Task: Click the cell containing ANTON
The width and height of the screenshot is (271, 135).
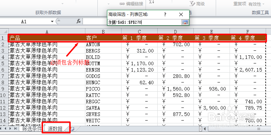Action: pyautogui.click(x=103, y=44)
